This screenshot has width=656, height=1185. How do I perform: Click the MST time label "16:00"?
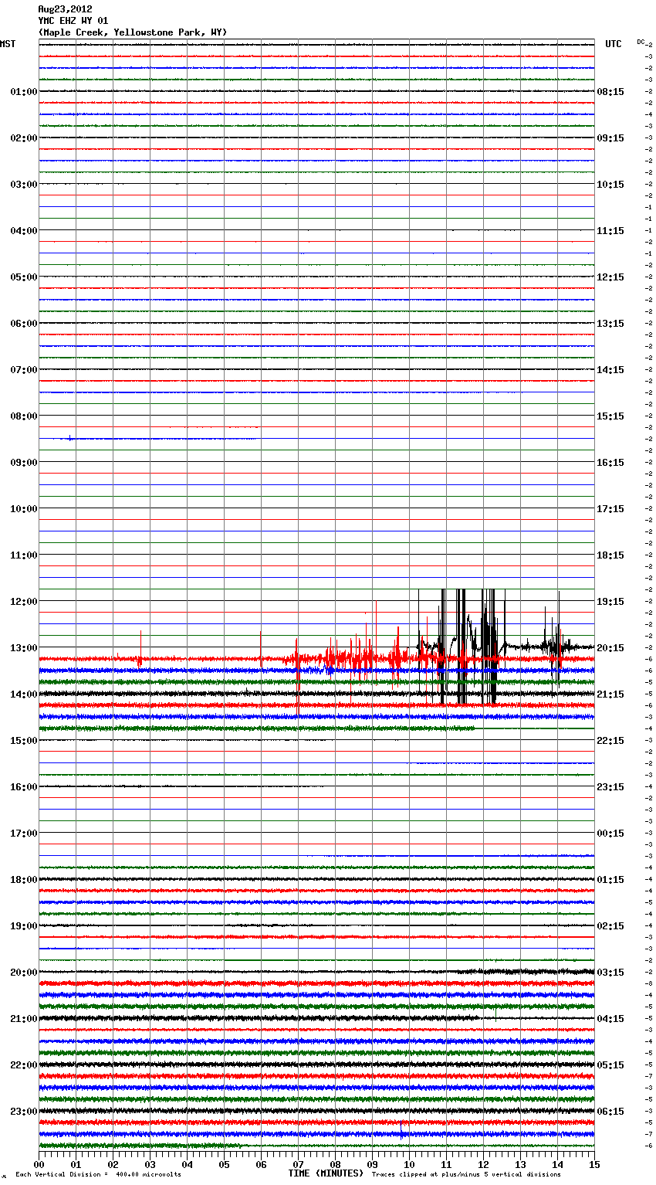coord(23,787)
